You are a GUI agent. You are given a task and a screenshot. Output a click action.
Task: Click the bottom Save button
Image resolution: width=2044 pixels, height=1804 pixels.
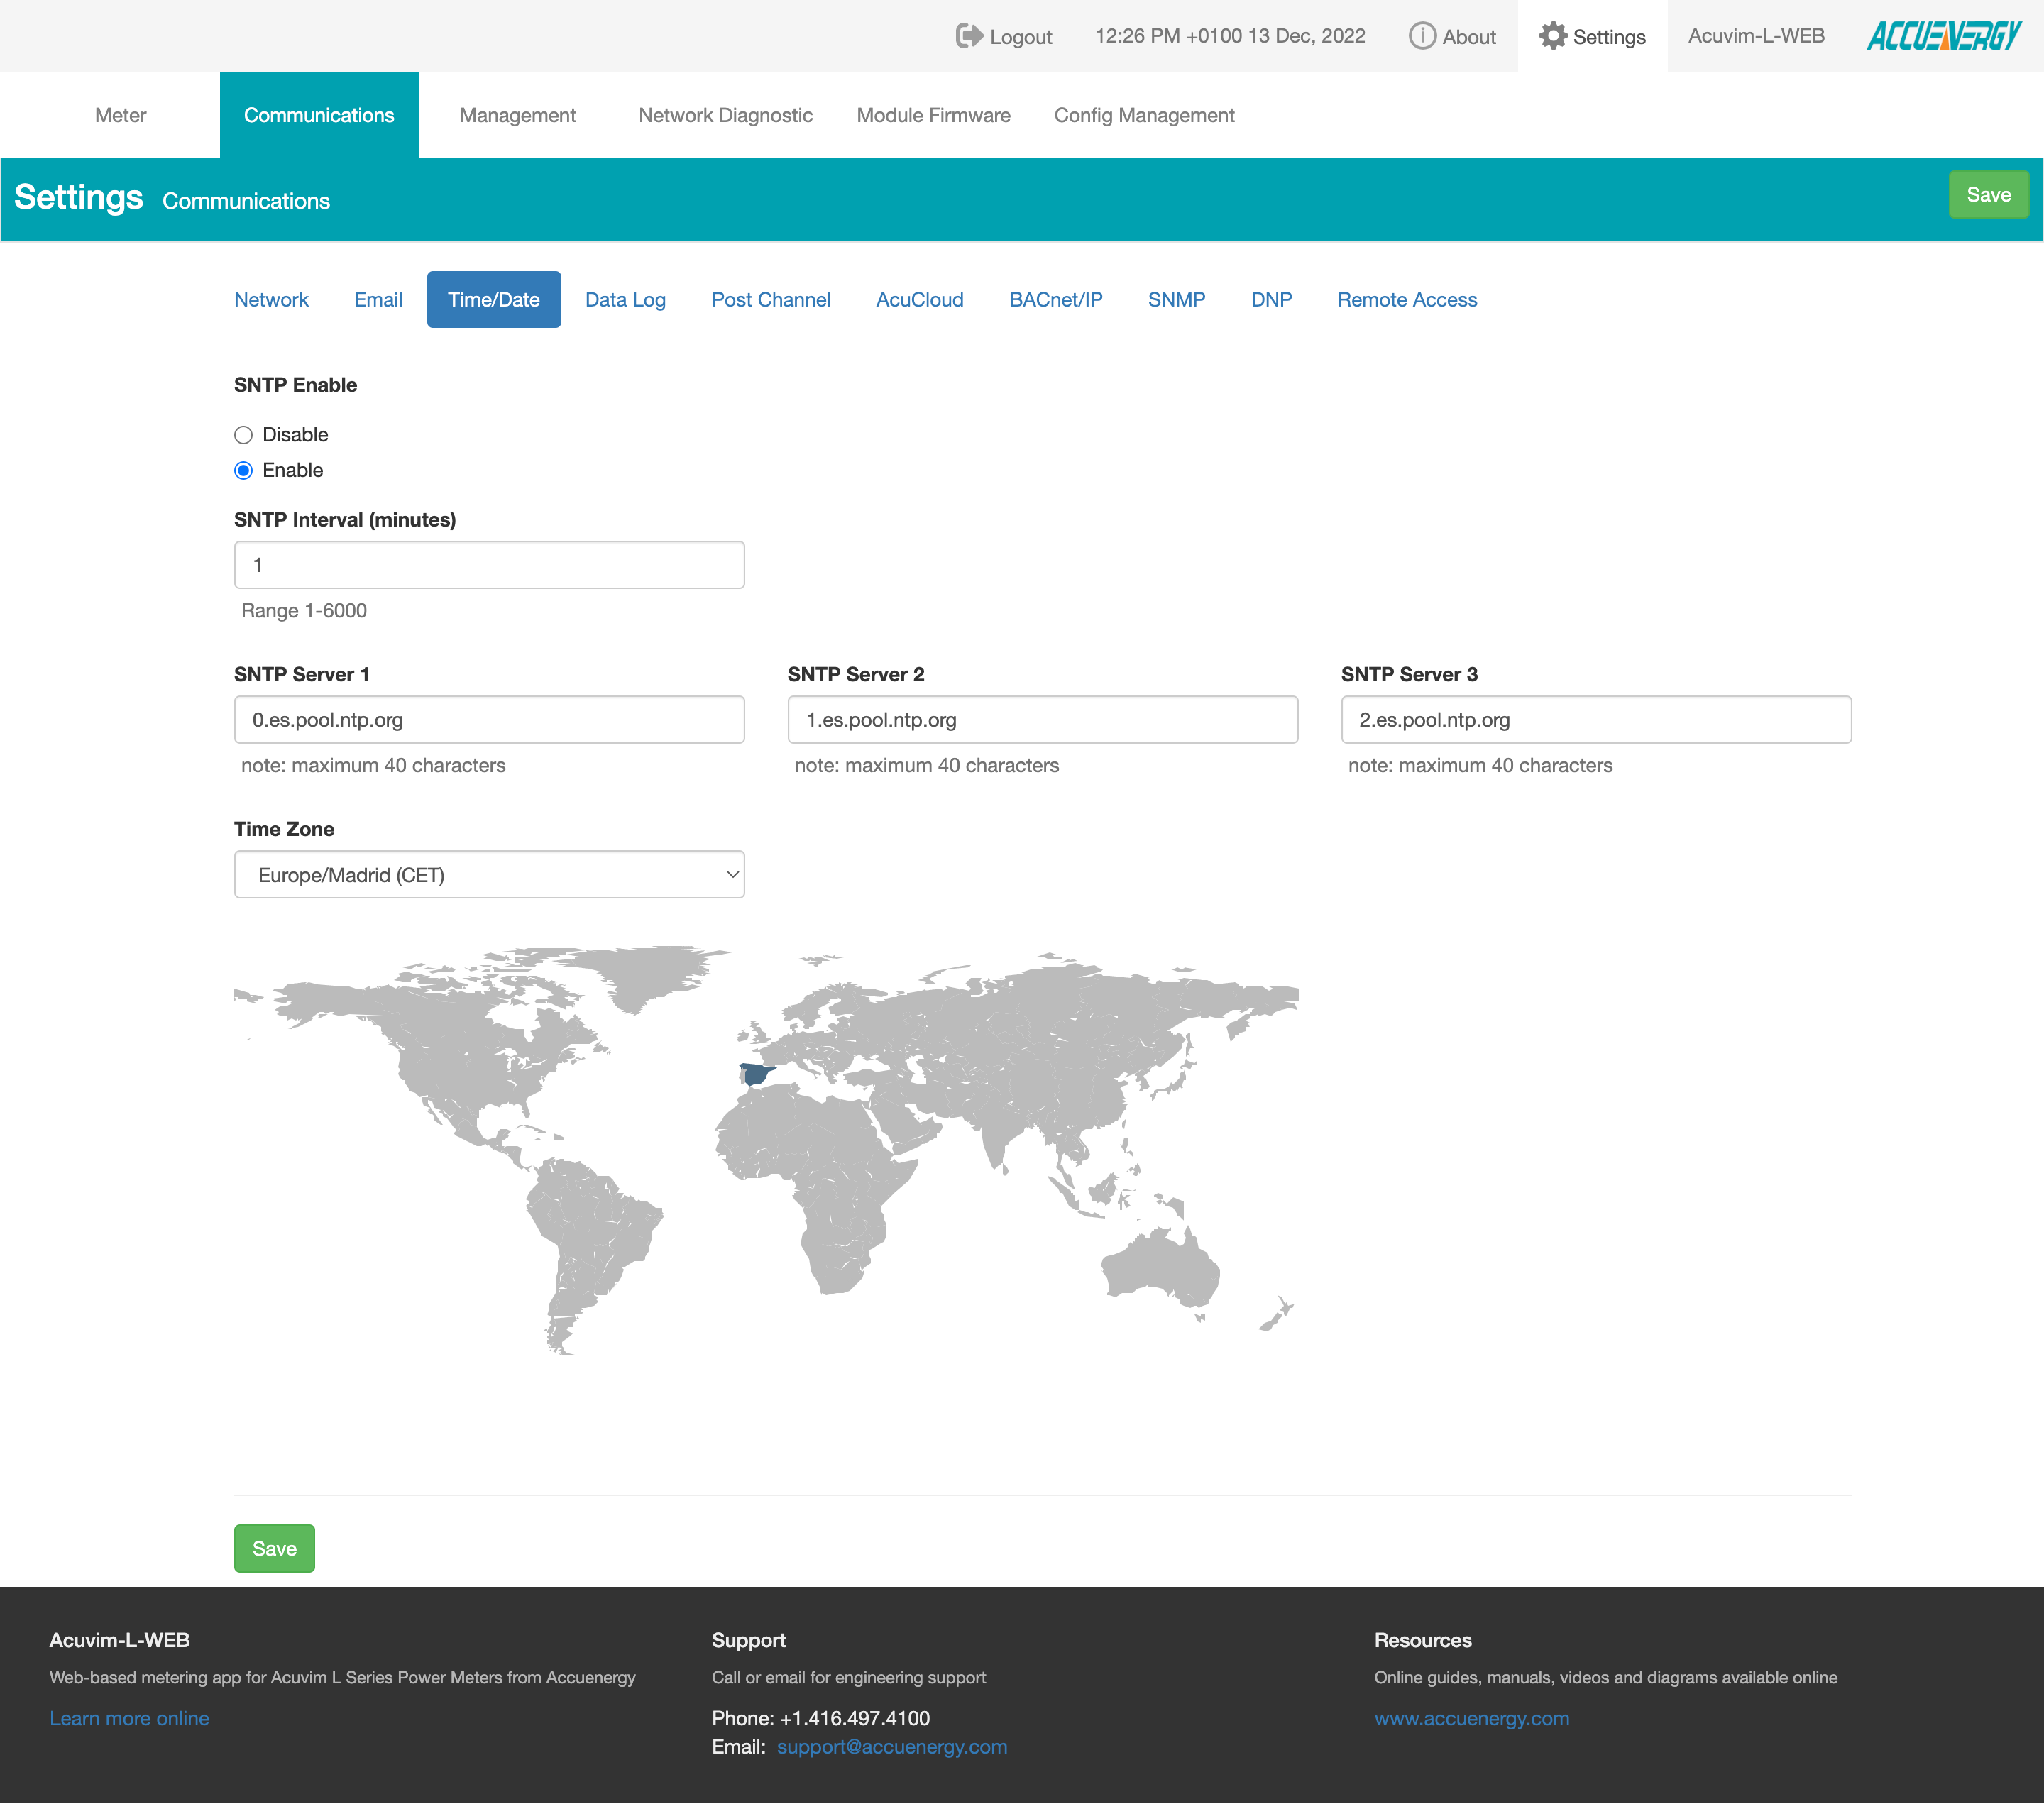click(x=274, y=1548)
